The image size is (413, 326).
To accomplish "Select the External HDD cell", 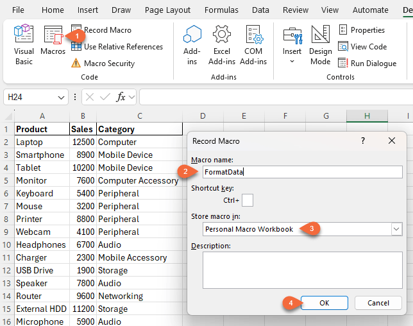I will click(42, 309).
